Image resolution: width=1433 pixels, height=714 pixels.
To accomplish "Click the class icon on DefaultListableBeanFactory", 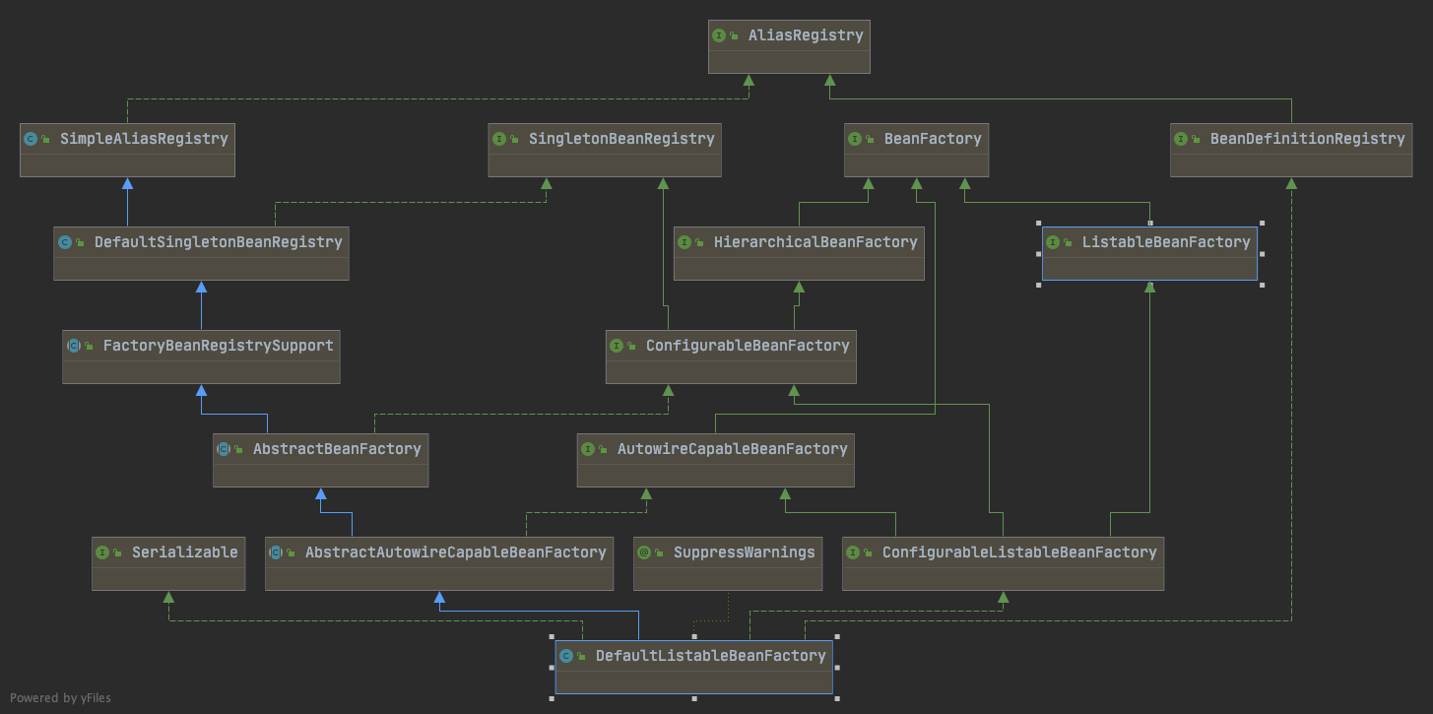I will [567, 654].
